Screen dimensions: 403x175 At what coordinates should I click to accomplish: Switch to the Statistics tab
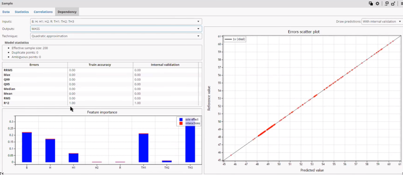coord(22,12)
